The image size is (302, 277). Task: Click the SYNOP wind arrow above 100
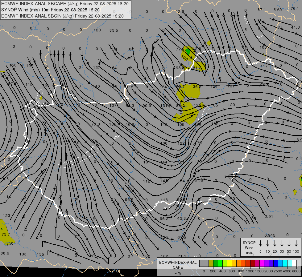296,243
